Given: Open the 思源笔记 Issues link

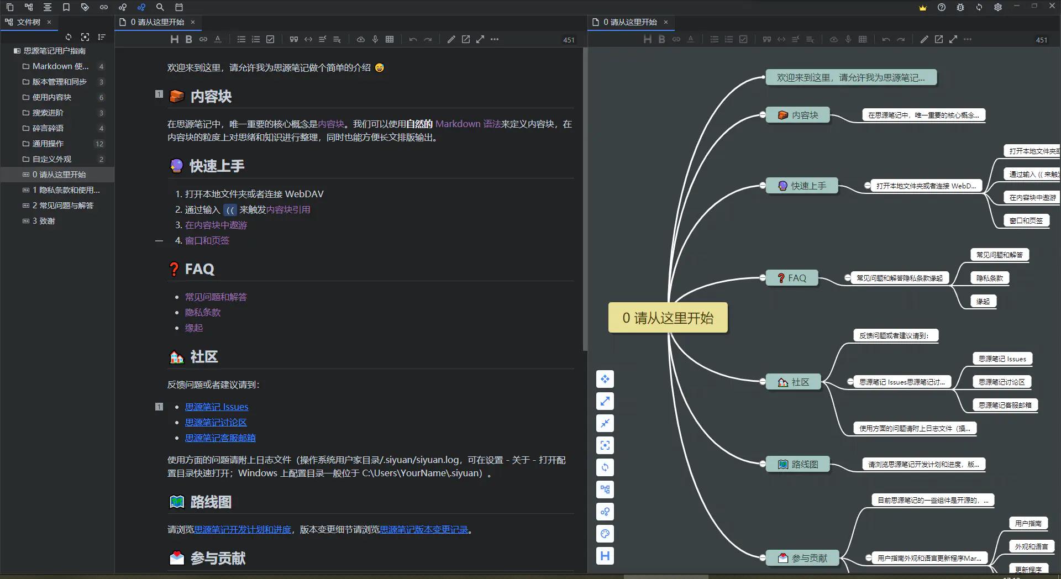Looking at the screenshot, I should [217, 407].
